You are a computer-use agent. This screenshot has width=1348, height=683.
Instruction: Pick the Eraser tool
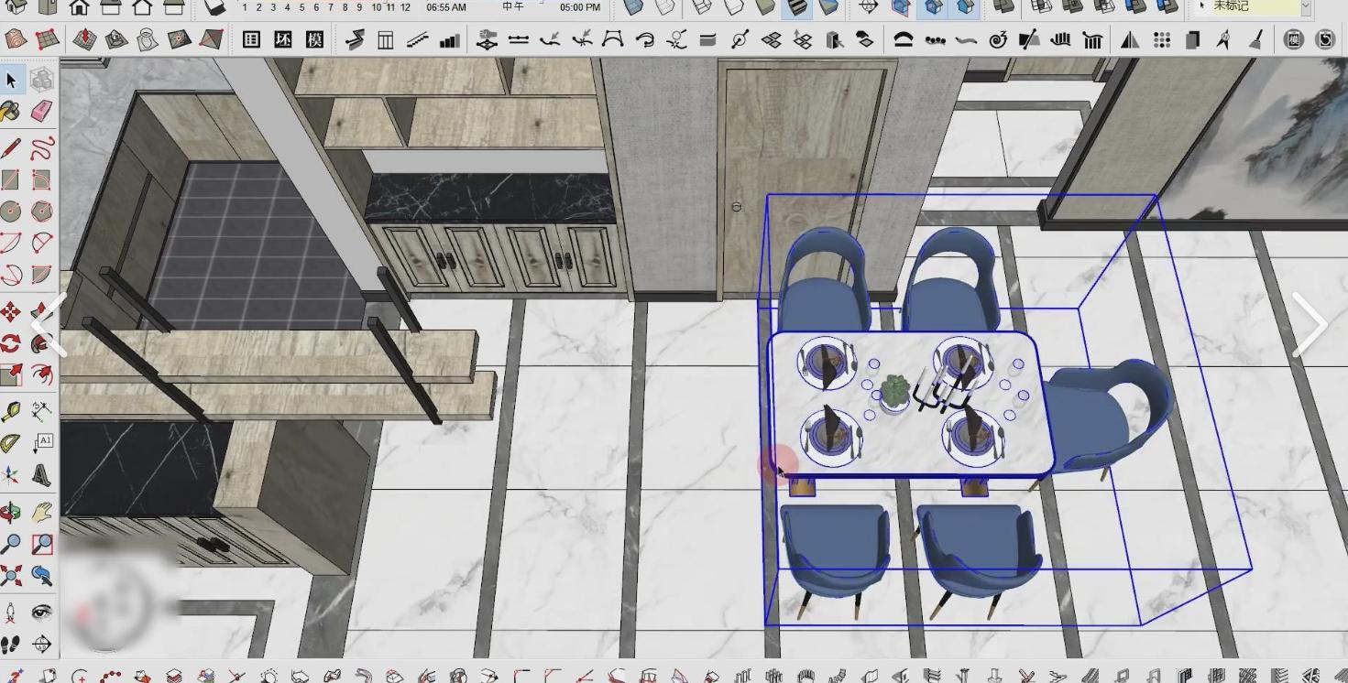click(x=41, y=111)
